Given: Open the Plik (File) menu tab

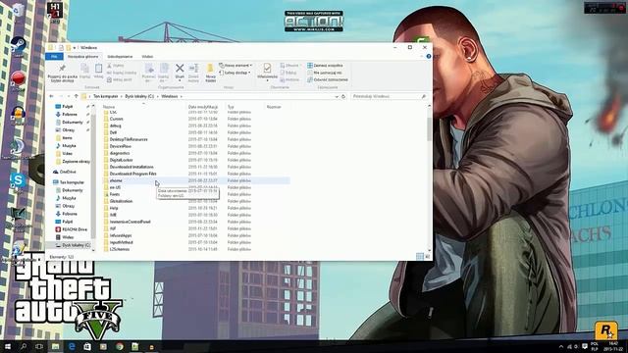Looking at the screenshot, I should 54,57.
